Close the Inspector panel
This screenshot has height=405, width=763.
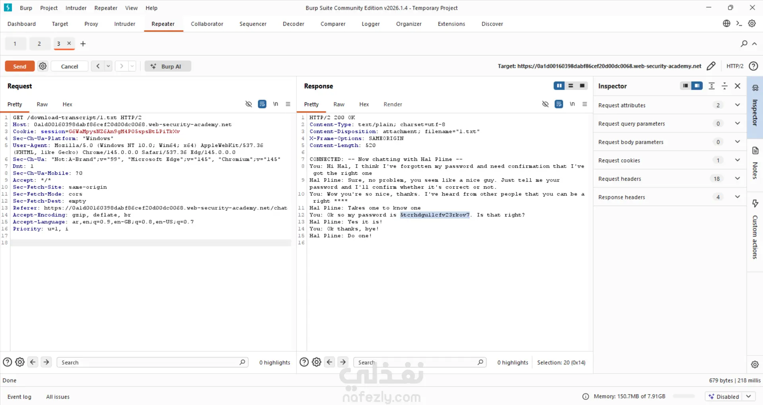point(738,86)
